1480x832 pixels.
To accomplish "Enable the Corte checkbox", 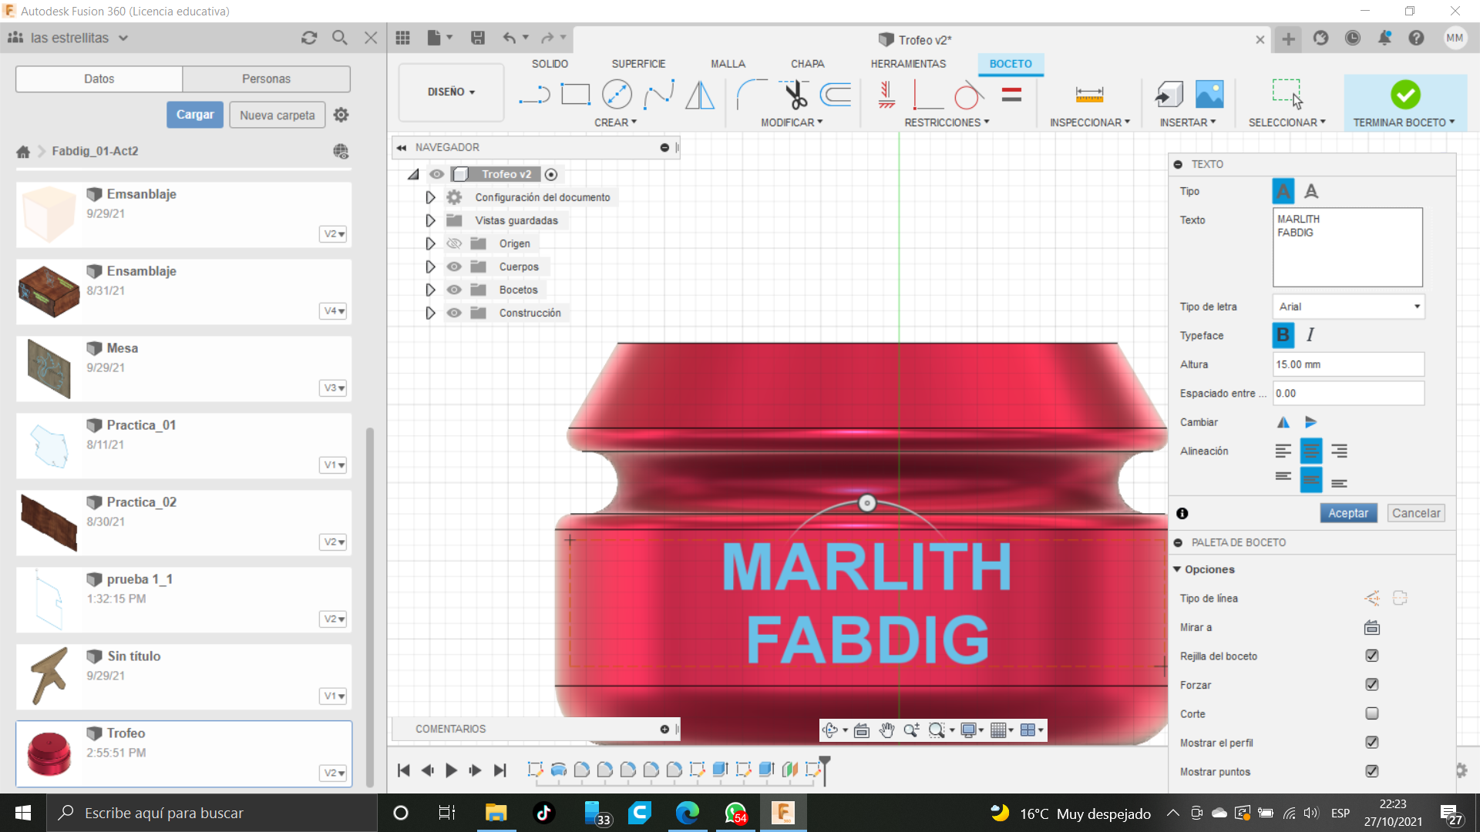I will pos(1371,713).
